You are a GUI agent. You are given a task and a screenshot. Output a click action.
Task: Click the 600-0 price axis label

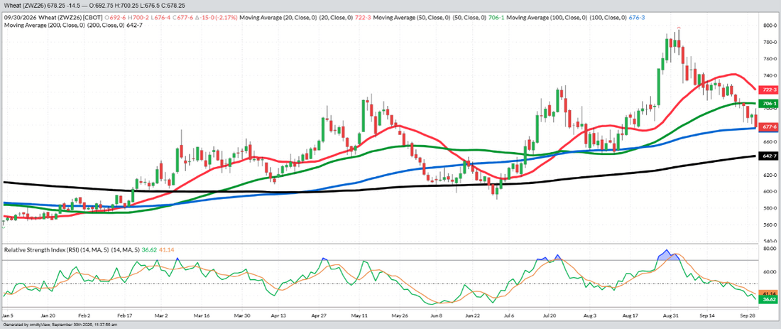point(770,191)
